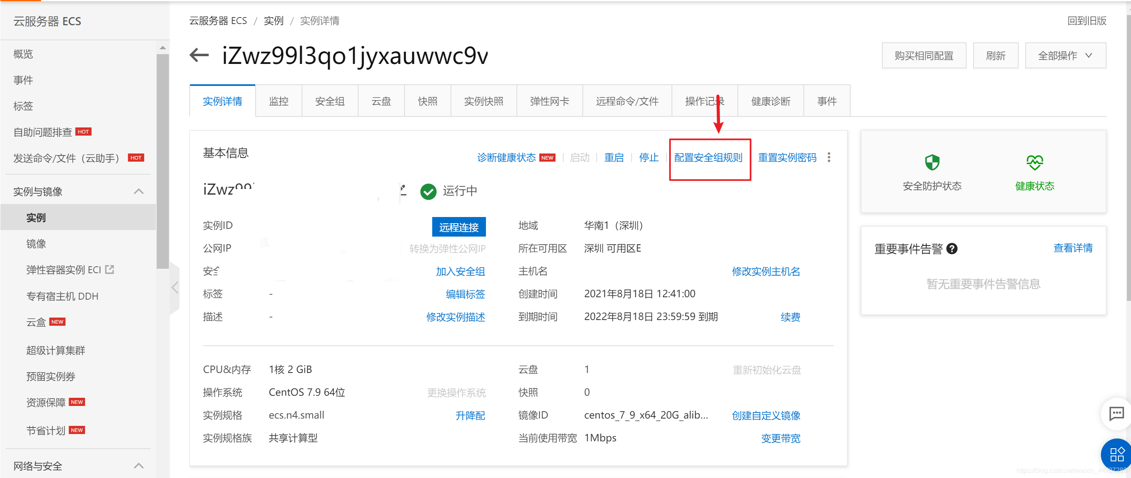Click the 续费 link
The height and width of the screenshot is (478, 1131).
[x=790, y=317]
